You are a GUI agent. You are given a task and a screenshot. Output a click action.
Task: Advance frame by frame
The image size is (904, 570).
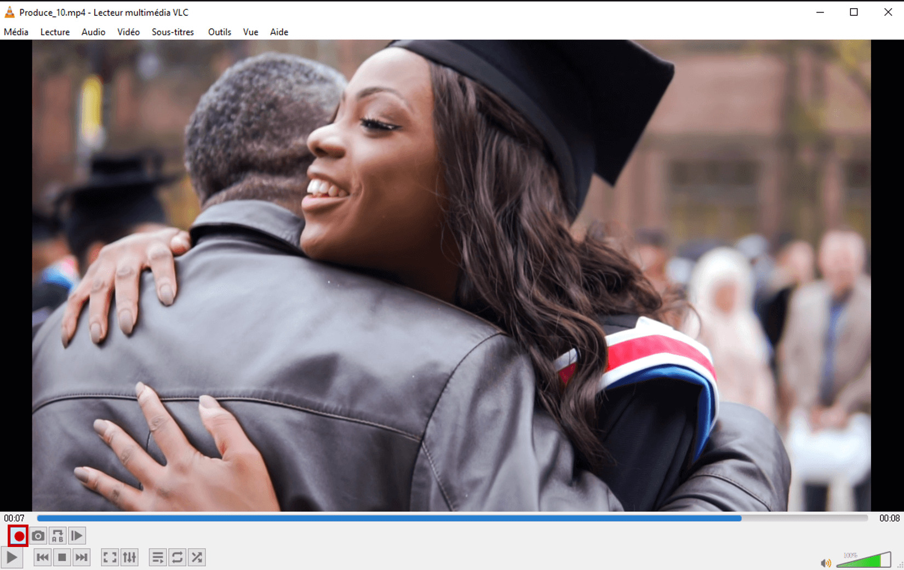coord(77,536)
